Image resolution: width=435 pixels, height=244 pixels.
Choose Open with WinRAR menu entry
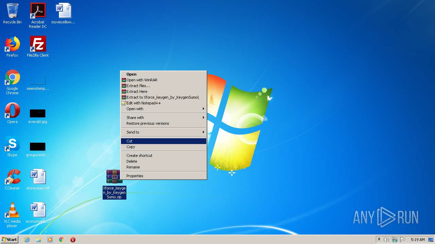163,80
